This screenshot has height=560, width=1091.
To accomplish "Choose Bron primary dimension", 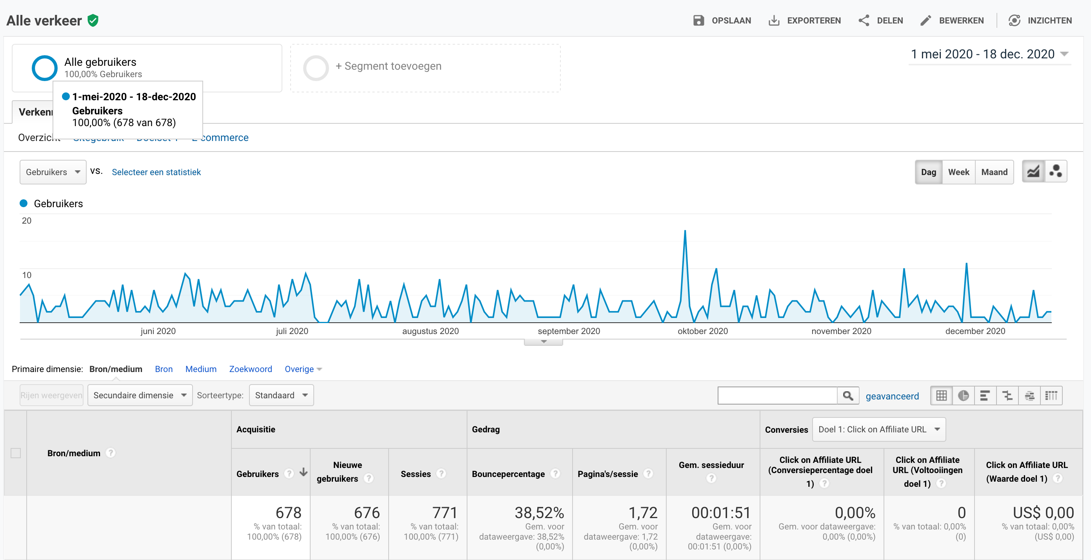I will point(164,369).
